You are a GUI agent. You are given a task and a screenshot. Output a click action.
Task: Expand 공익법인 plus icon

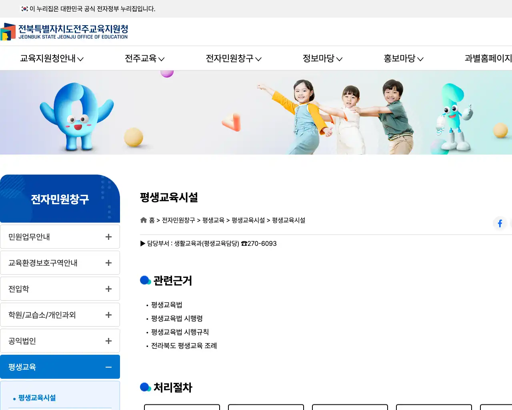[x=108, y=341]
